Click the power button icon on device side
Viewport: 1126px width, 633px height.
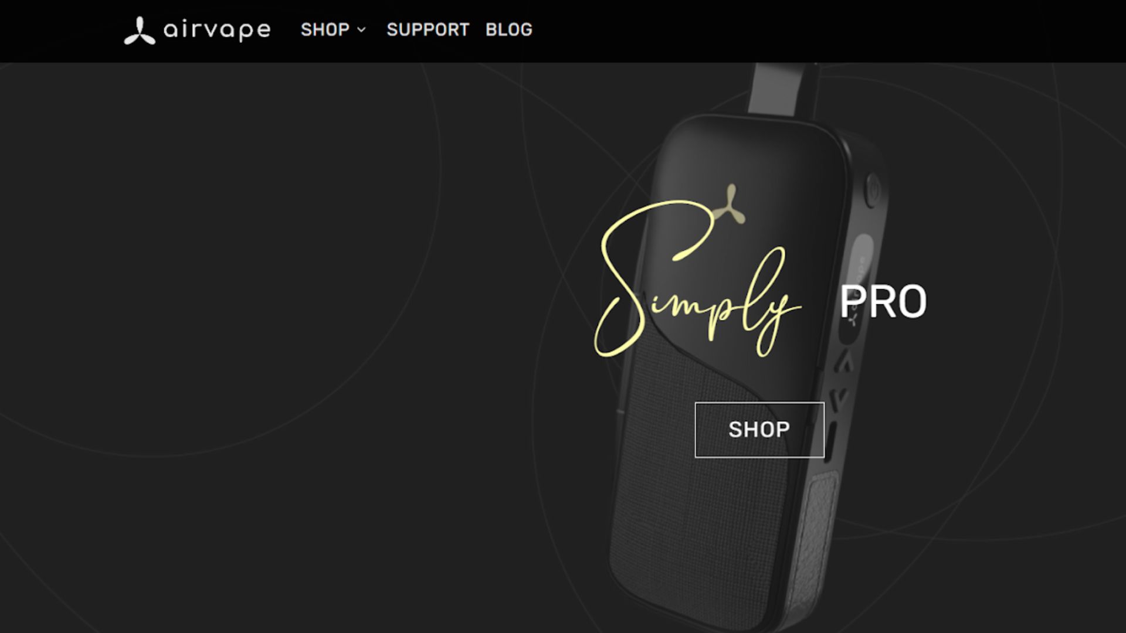tap(872, 189)
